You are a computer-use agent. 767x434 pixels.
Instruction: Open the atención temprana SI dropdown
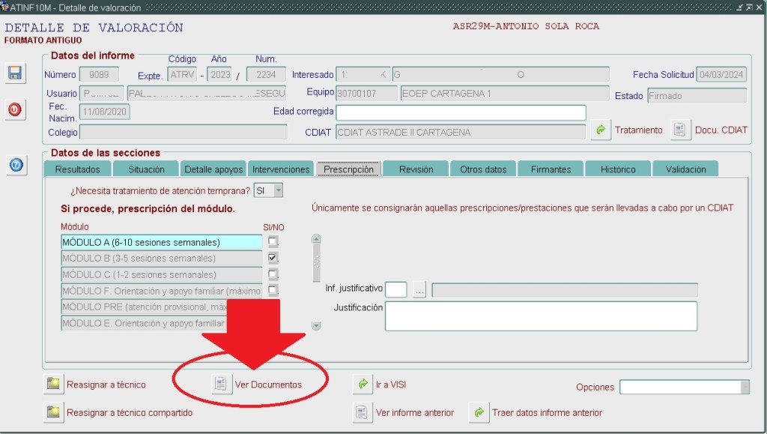click(278, 190)
